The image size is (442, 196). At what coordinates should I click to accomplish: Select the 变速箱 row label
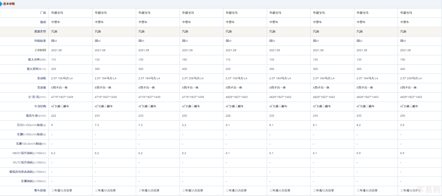click(42, 88)
